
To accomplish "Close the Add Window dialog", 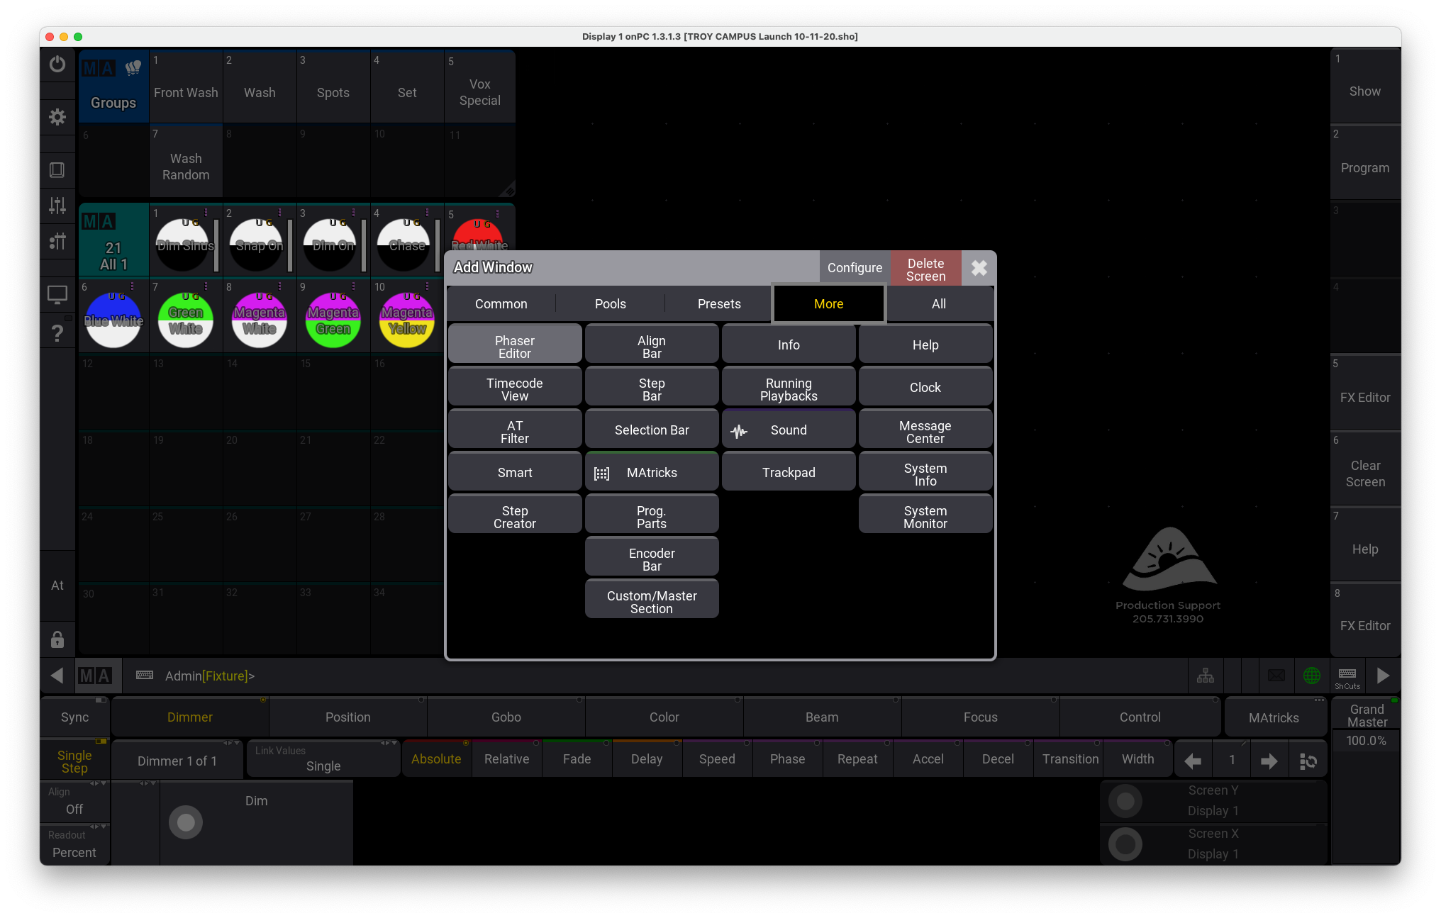I will (979, 268).
